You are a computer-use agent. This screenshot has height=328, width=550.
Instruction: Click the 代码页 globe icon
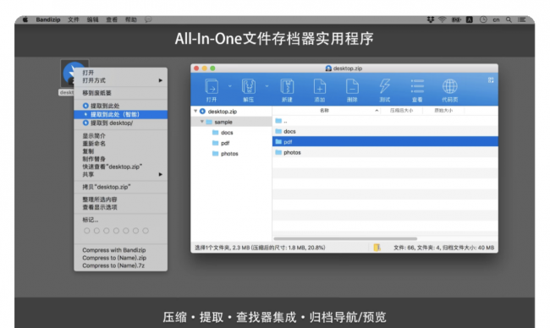tap(449, 86)
